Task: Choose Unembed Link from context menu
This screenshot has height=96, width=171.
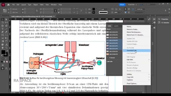Action: (137, 50)
